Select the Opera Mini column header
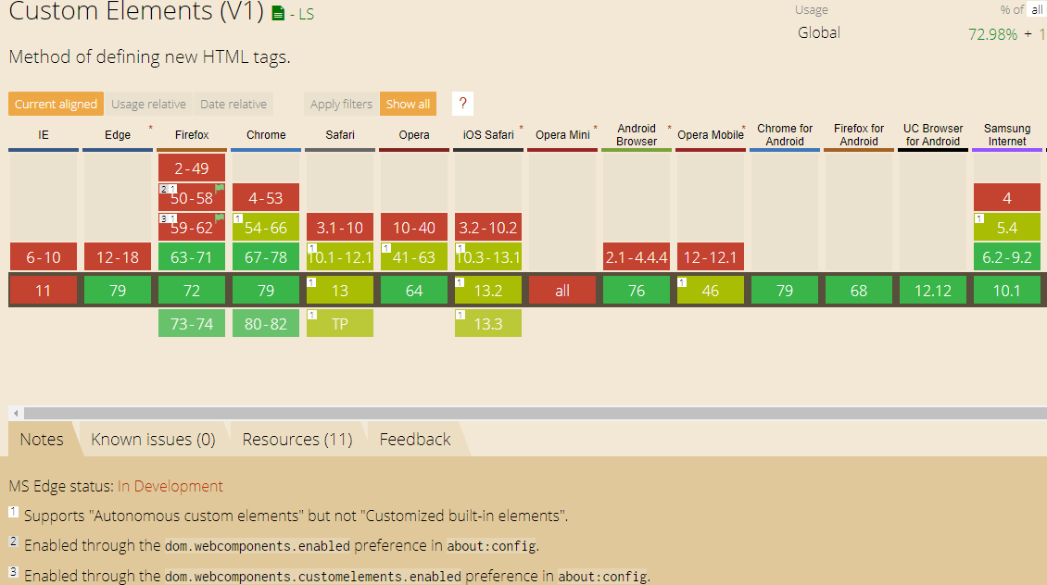 (562, 135)
